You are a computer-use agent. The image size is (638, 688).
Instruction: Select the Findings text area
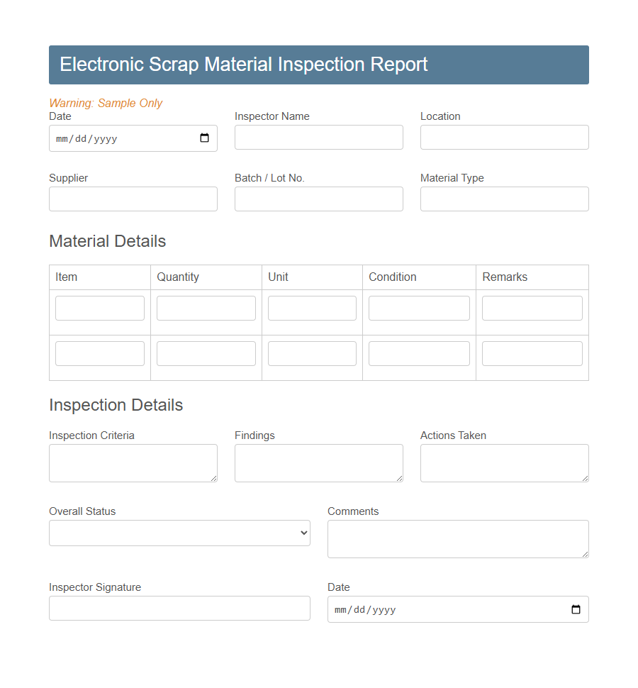[x=318, y=462]
